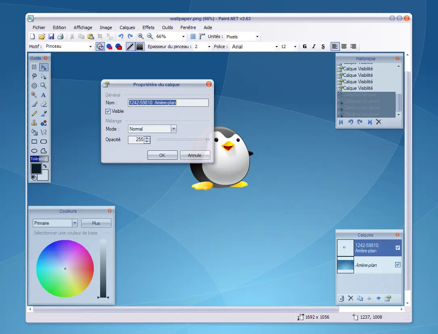This screenshot has height=334, width=438.
Task: Select the Clone Stamp tool
Action: click(34, 123)
